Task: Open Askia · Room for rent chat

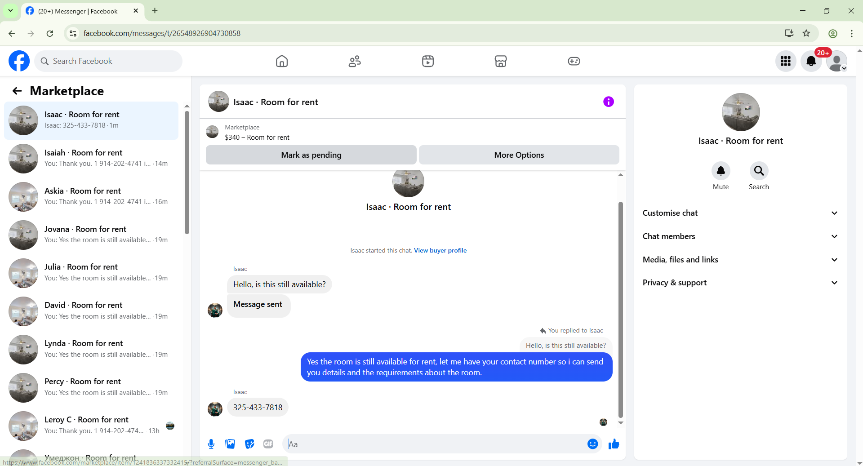Action: 91,197
